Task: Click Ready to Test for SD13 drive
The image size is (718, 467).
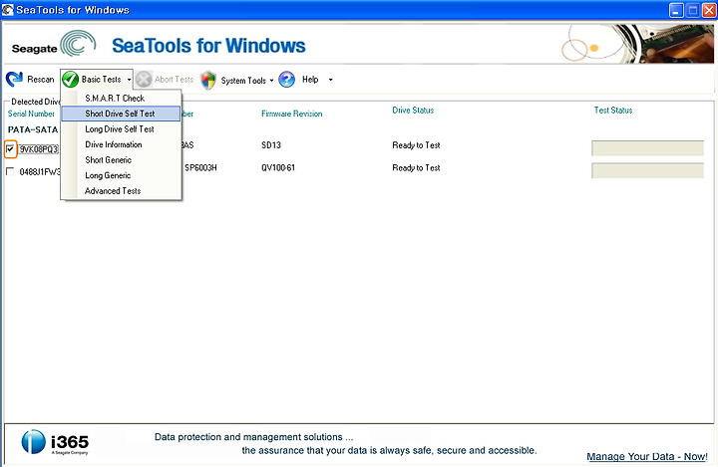Action: coord(416,145)
